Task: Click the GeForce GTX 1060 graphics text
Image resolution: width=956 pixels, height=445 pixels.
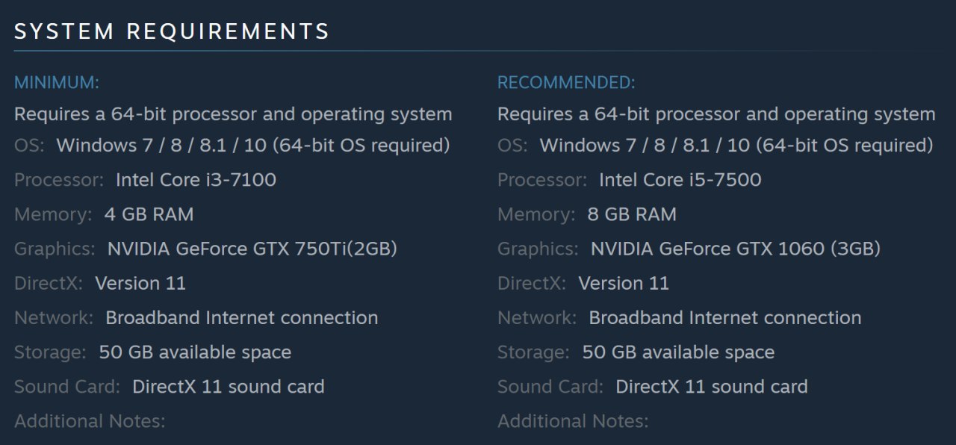Action: click(735, 249)
